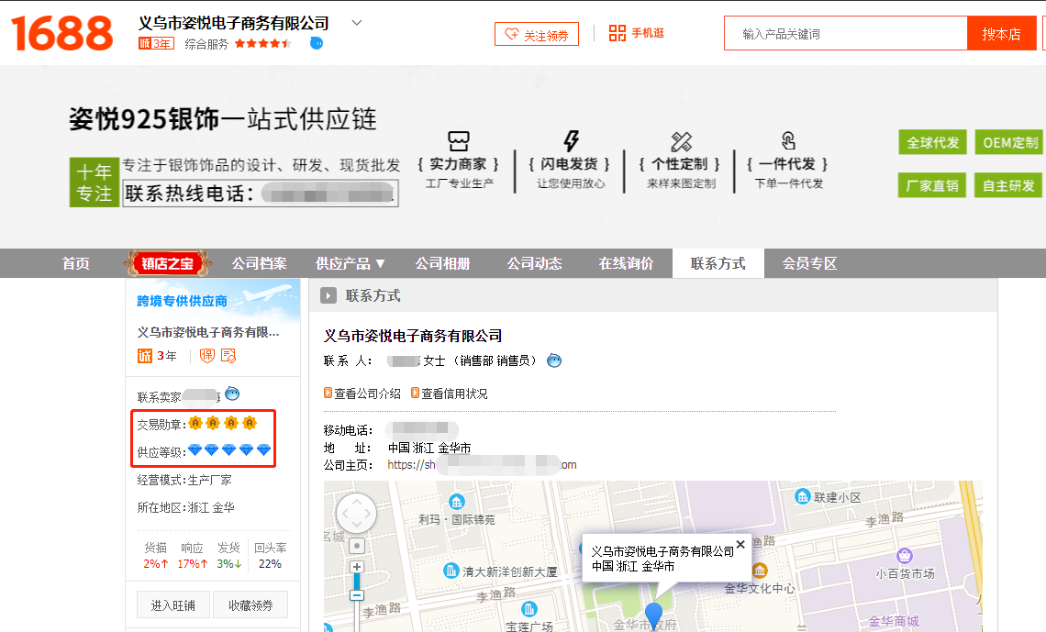
Task: Click the blue location pin on map
Action: tap(653, 615)
